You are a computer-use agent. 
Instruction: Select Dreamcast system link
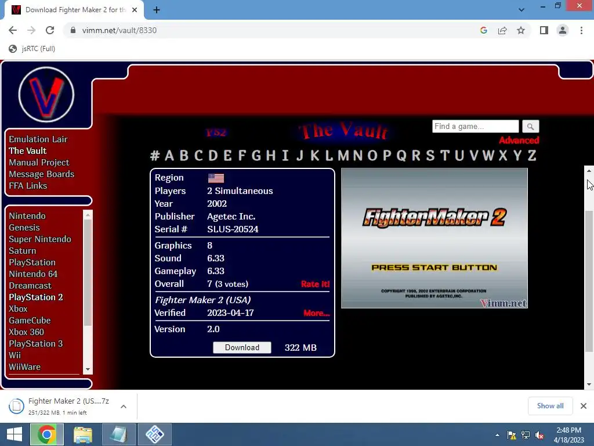pos(30,286)
